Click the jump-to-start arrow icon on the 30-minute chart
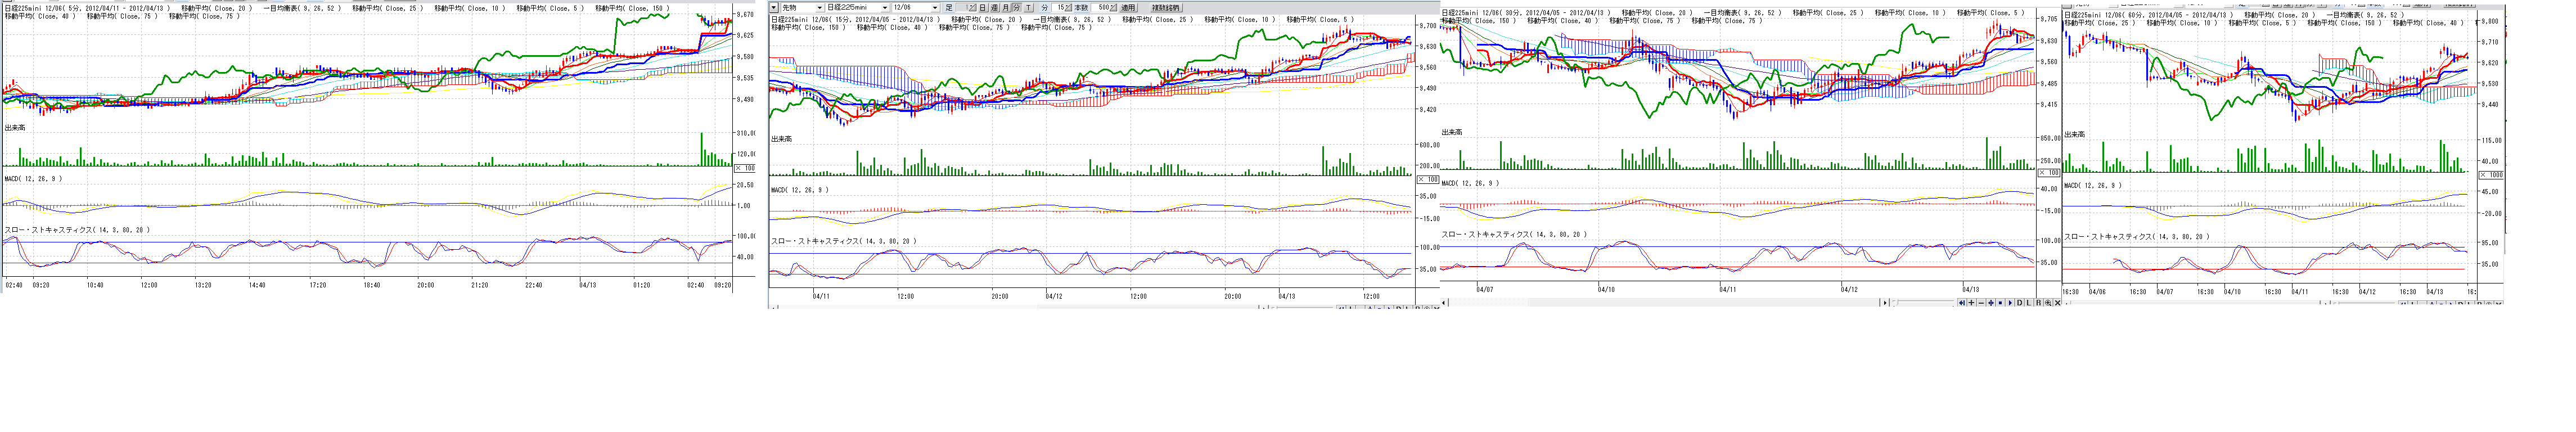This screenshot has width=2576, height=432. point(1962,303)
